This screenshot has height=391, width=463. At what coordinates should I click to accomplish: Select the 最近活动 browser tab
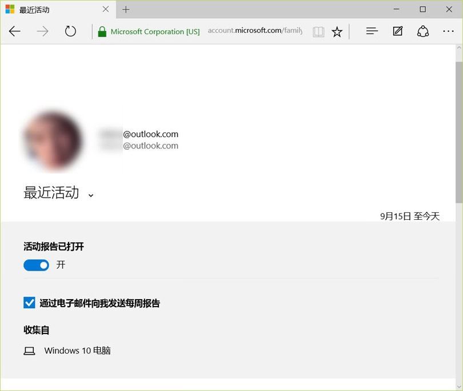51,10
